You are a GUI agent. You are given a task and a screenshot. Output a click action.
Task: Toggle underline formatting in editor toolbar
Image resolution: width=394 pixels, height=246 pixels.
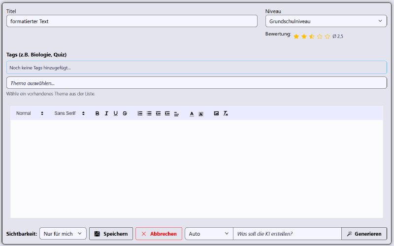tap(116, 113)
